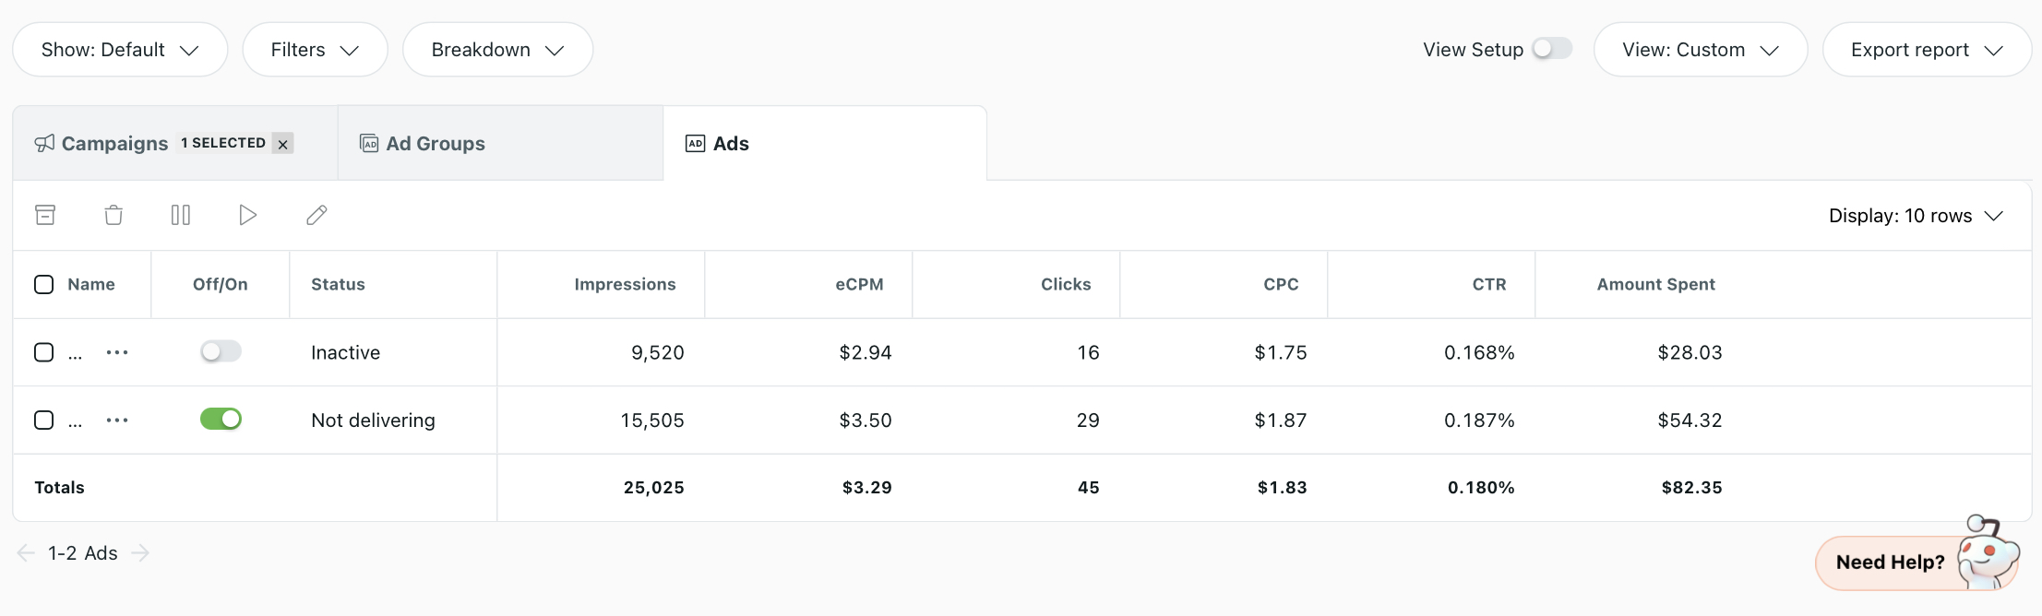Viewport: 2042px width, 616px height.
Task: Go to next page of ads
Action: [x=140, y=553]
